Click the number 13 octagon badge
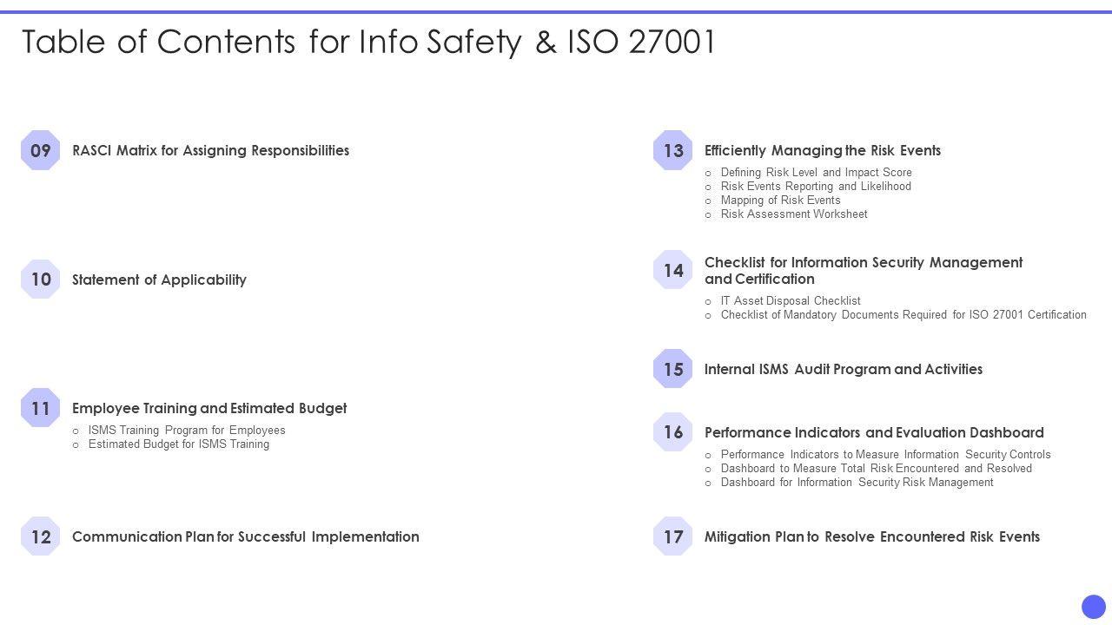 point(673,150)
